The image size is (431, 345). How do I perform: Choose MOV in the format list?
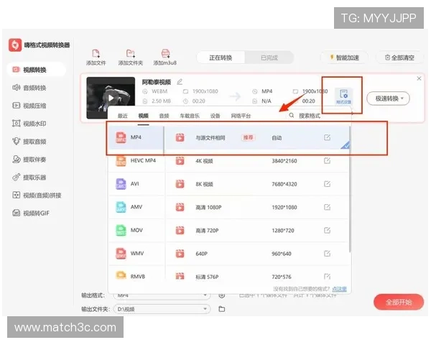tap(136, 230)
